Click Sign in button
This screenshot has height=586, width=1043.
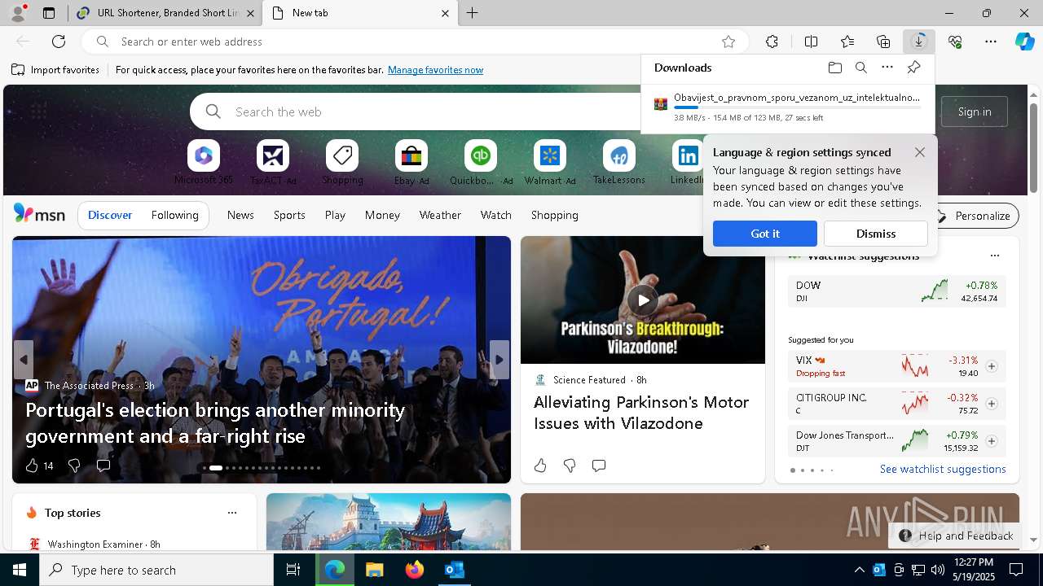click(975, 112)
